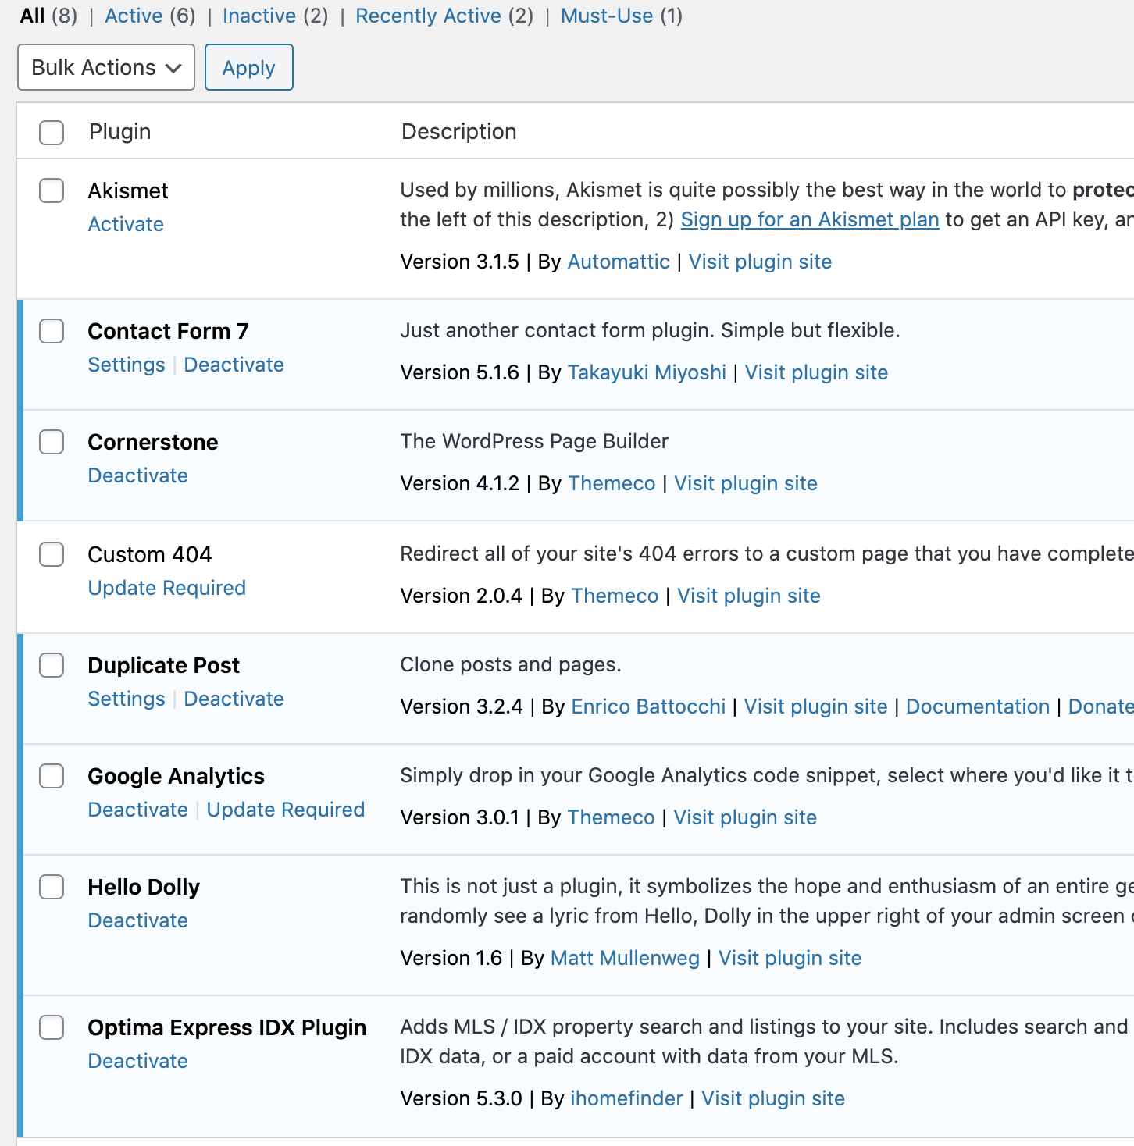Open Takayuki Miyoshi author link
The height and width of the screenshot is (1146, 1134).
pos(647,372)
